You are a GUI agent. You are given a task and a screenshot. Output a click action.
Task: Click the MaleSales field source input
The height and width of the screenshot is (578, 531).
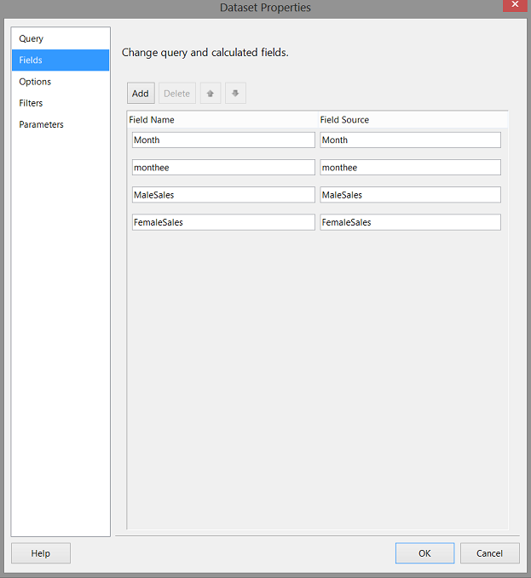click(410, 195)
